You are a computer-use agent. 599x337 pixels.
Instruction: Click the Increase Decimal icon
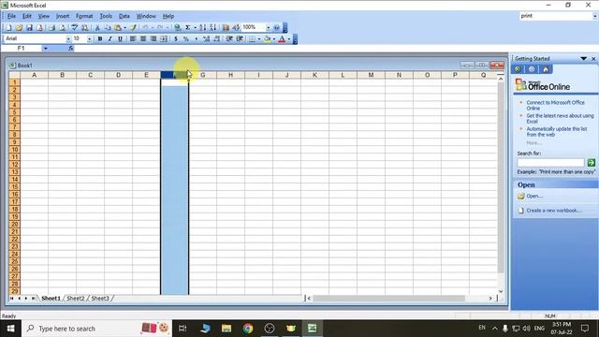pos(206,38)
